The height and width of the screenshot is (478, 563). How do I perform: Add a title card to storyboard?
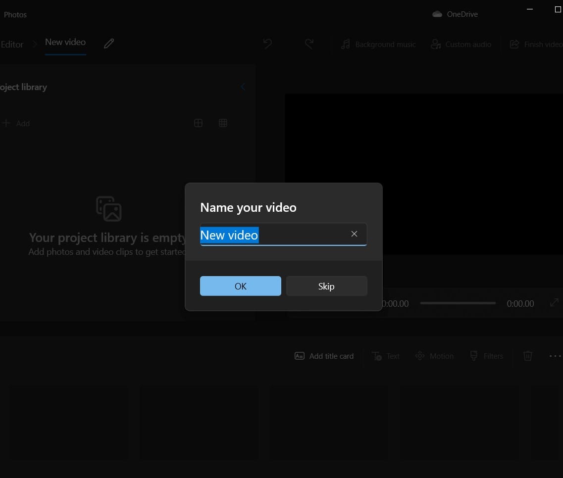pyautogui.click(x=324, y=356)
